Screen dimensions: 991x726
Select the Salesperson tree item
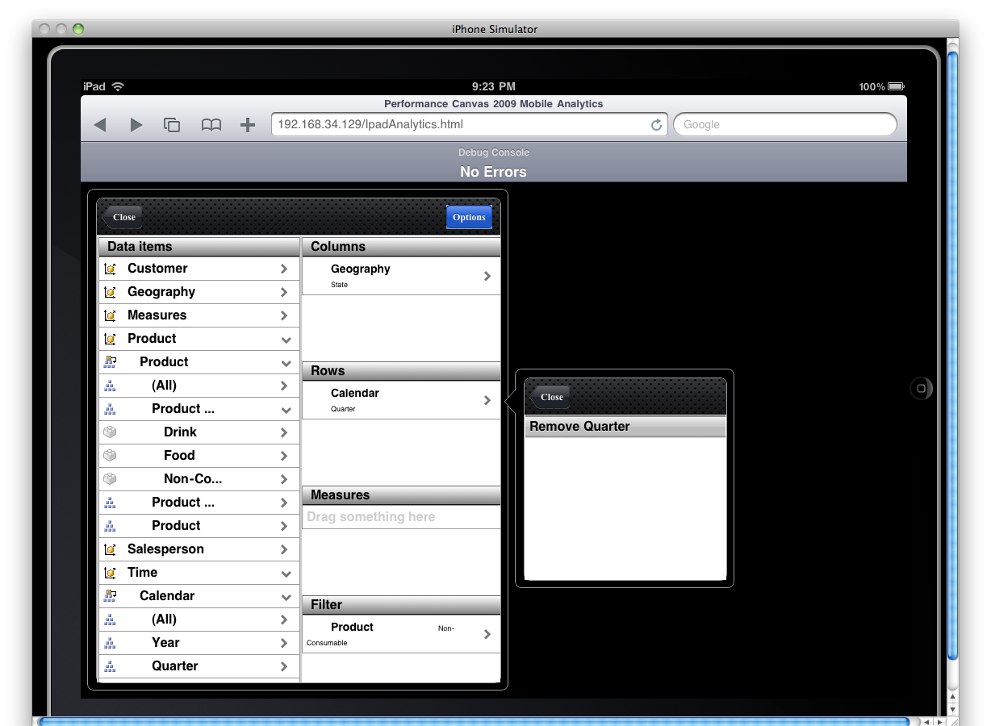199,549
